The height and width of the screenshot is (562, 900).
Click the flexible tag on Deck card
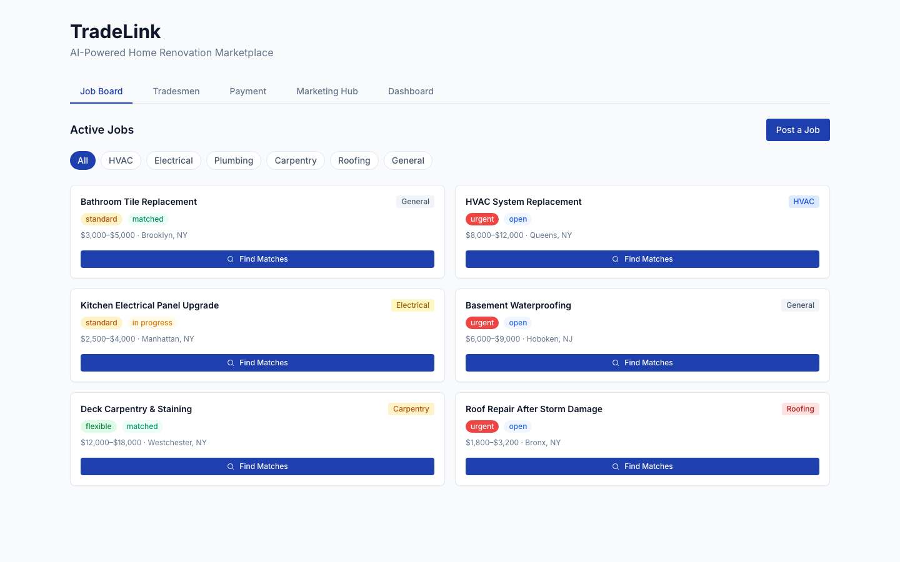(x=99, y=426)
